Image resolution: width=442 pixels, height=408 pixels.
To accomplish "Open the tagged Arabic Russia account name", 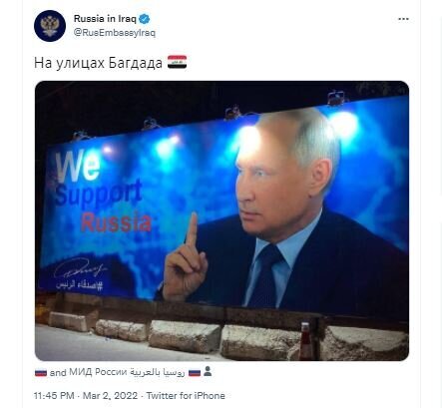I will coord(157,372).
